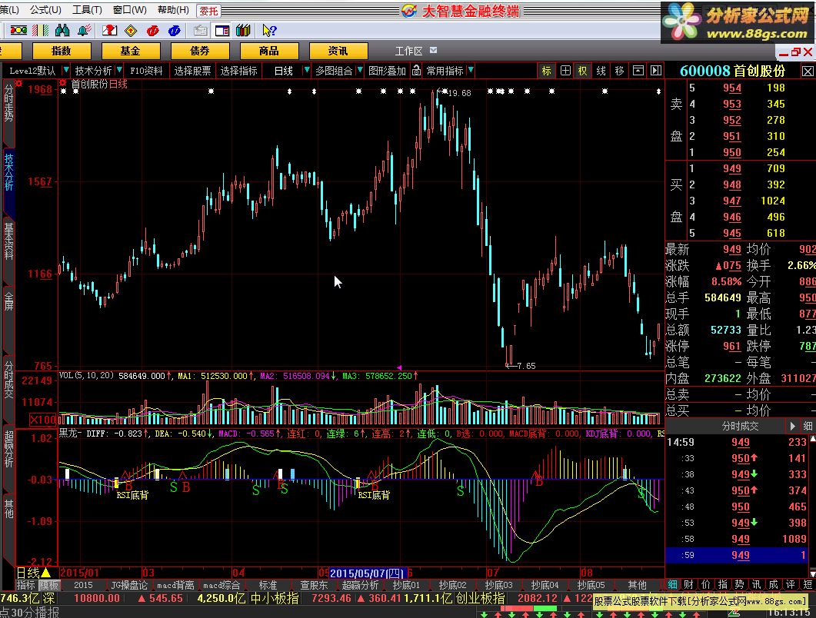Switch to the 资讯 category tab
This screenshot has width=816, height=618.
(x=338, y=51)
